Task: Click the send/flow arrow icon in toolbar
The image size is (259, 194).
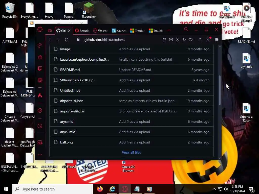Action: [184, 40]
